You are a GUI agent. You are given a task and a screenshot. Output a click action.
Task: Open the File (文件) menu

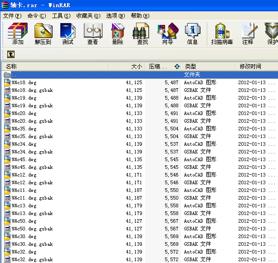point(12,16)
